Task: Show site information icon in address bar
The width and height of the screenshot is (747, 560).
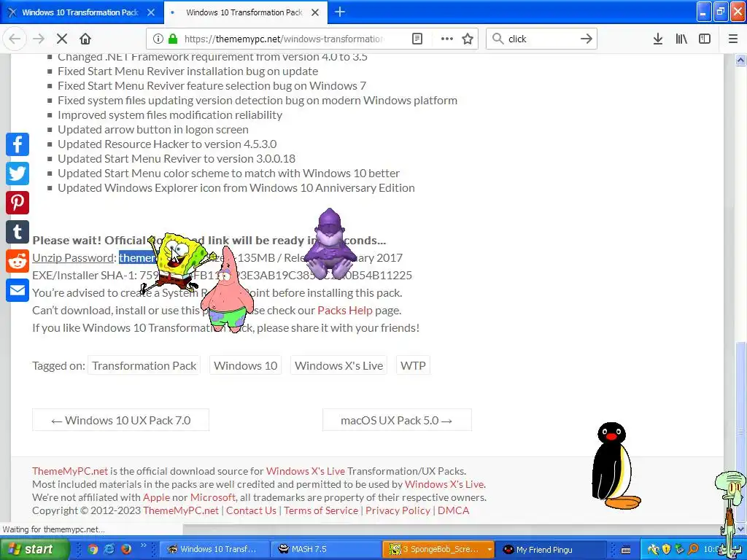Action: coord(158,39)
